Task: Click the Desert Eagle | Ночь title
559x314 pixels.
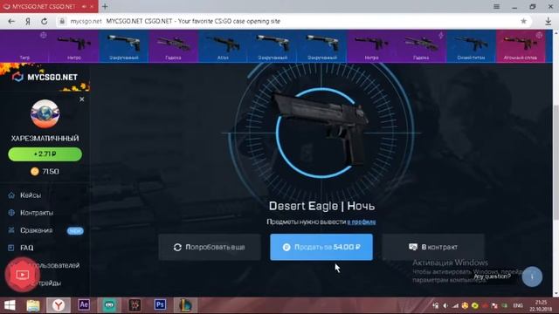Action: (x=321, y=206)
